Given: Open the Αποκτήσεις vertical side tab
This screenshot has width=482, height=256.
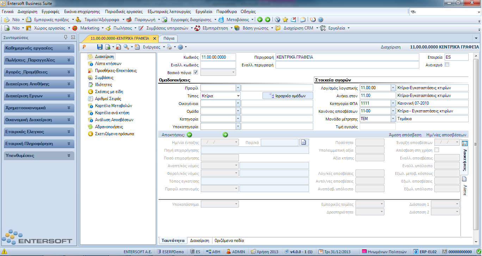Looking at the screenshot, I should coord(464,157).
